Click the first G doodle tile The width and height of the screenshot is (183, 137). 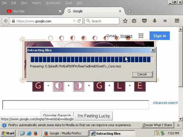click(38, 86)
